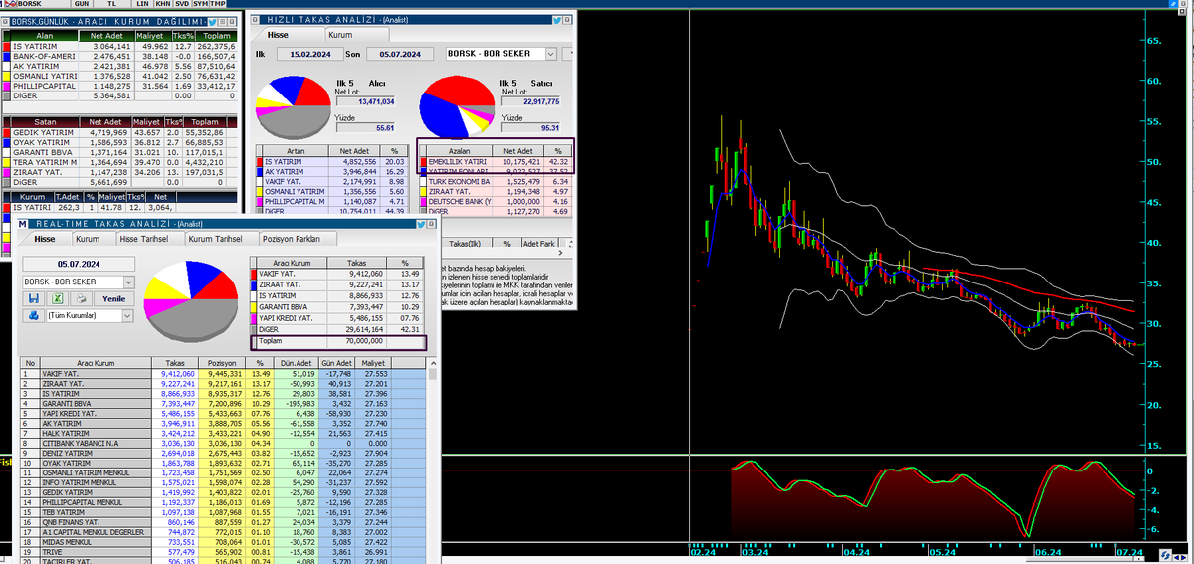Image resolution: width=1194 pixels, height=564 pixels.
Task: Click the Azalan column header
Action: [459, 151]
